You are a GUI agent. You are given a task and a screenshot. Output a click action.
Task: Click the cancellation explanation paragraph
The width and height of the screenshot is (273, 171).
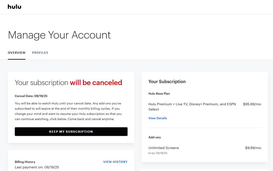click(x=68, y=111)
